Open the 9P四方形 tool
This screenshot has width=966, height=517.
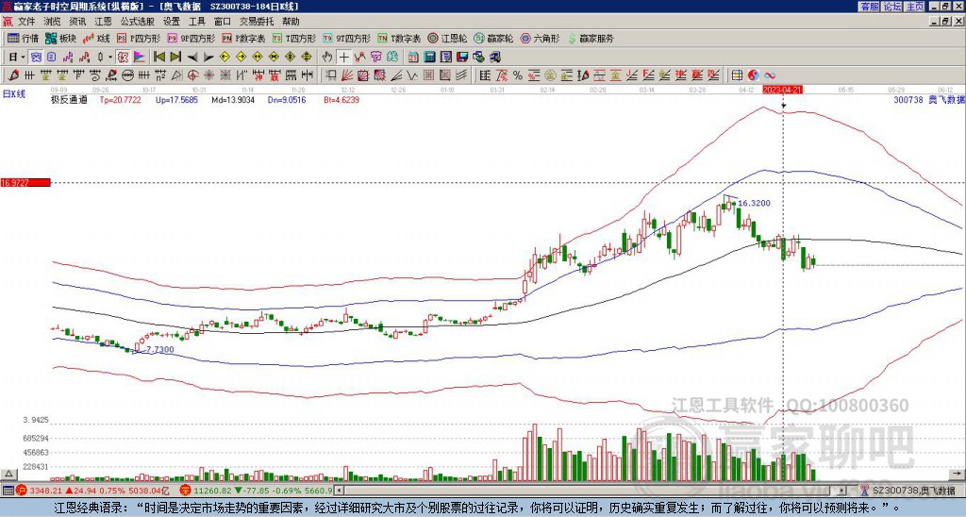(192, 38)
